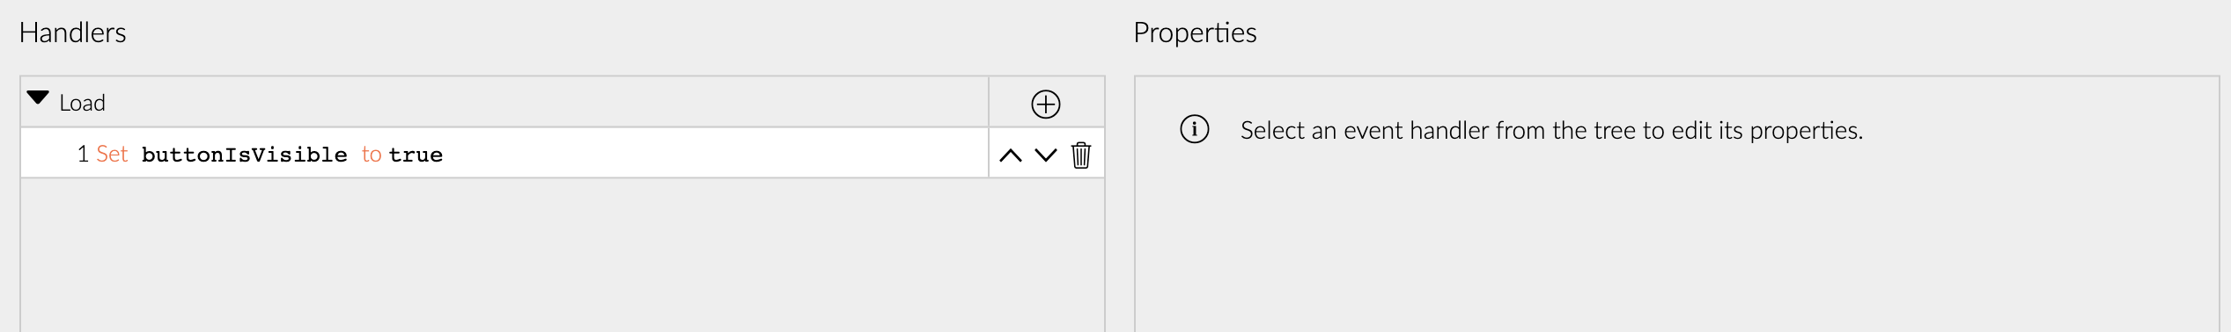Add a handler with the plus icon
Viewport: 2231px width, 332px height.
tap(1045, 104)
